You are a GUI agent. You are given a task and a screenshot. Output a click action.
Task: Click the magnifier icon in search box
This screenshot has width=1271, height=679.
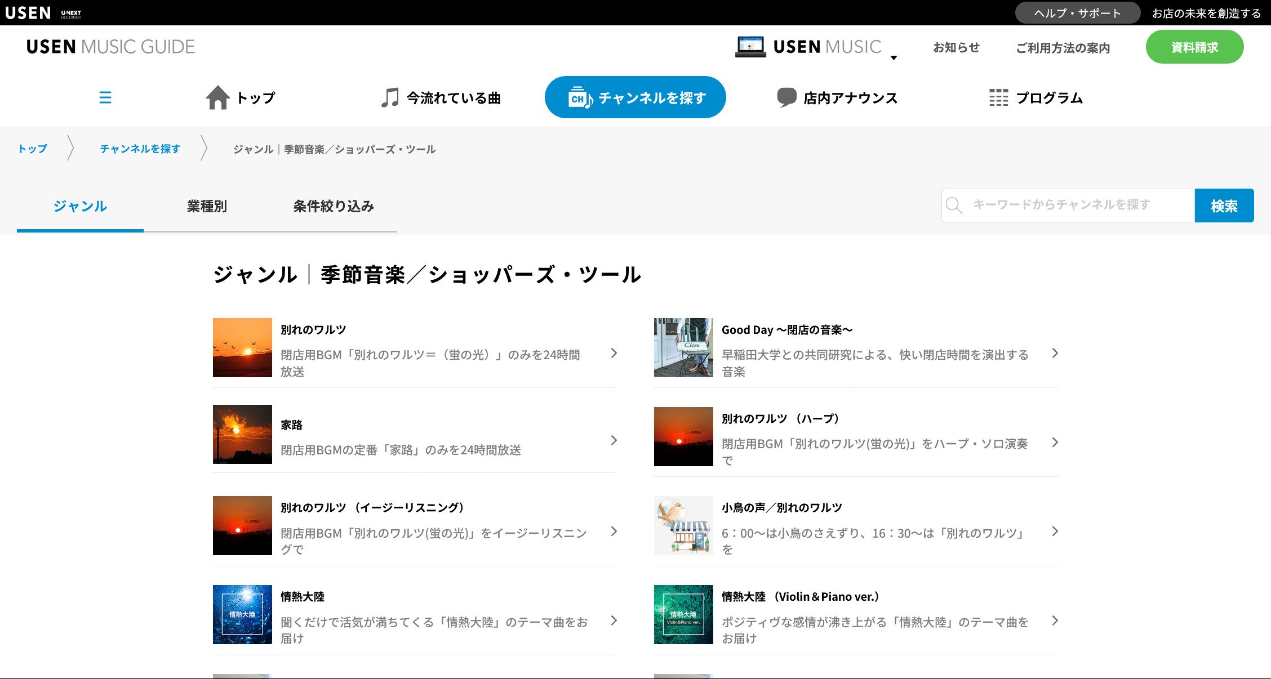tap(954, 206)
